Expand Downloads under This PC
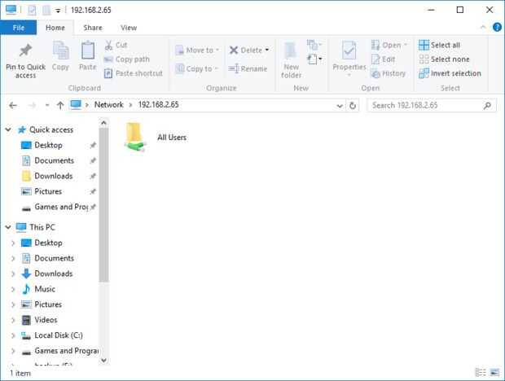 13,274
